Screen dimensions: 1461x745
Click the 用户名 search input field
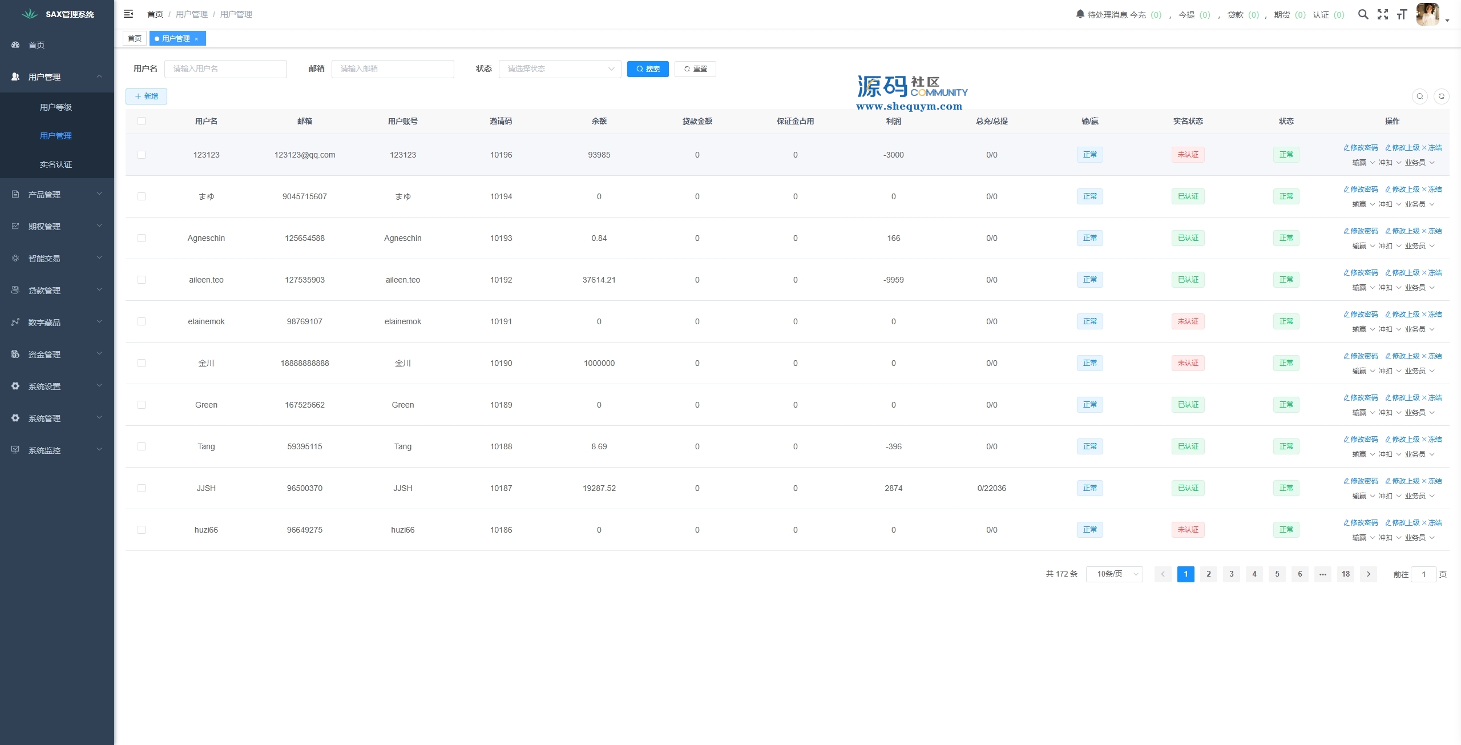pos(225,69)
